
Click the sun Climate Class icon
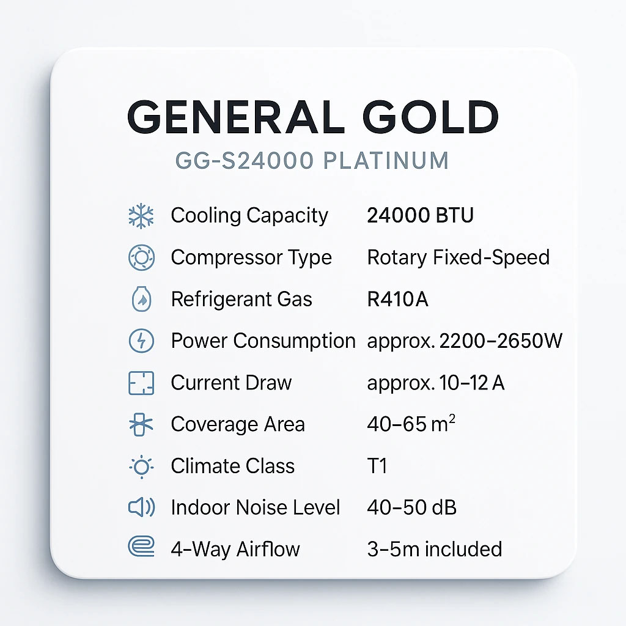(x=141, y=466)
